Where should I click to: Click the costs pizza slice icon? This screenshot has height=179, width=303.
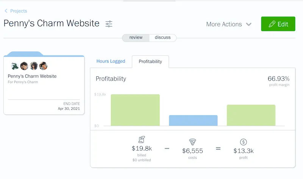192,142
